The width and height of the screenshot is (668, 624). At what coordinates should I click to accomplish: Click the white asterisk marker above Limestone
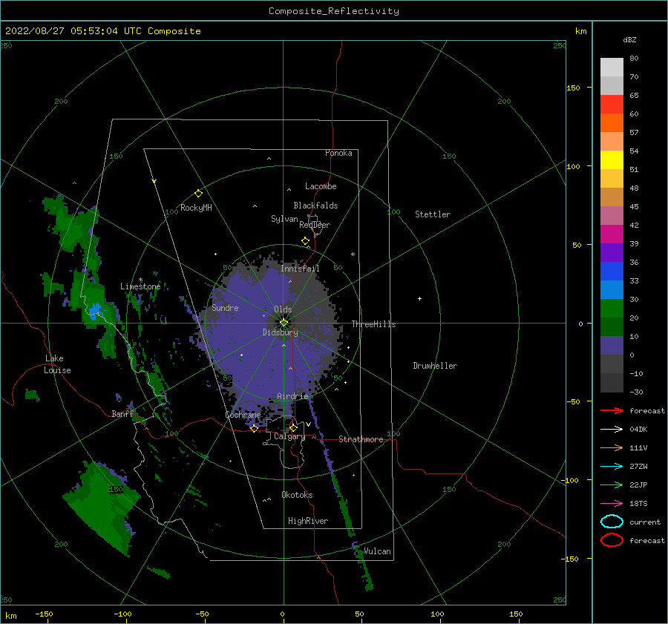[140, 280]
